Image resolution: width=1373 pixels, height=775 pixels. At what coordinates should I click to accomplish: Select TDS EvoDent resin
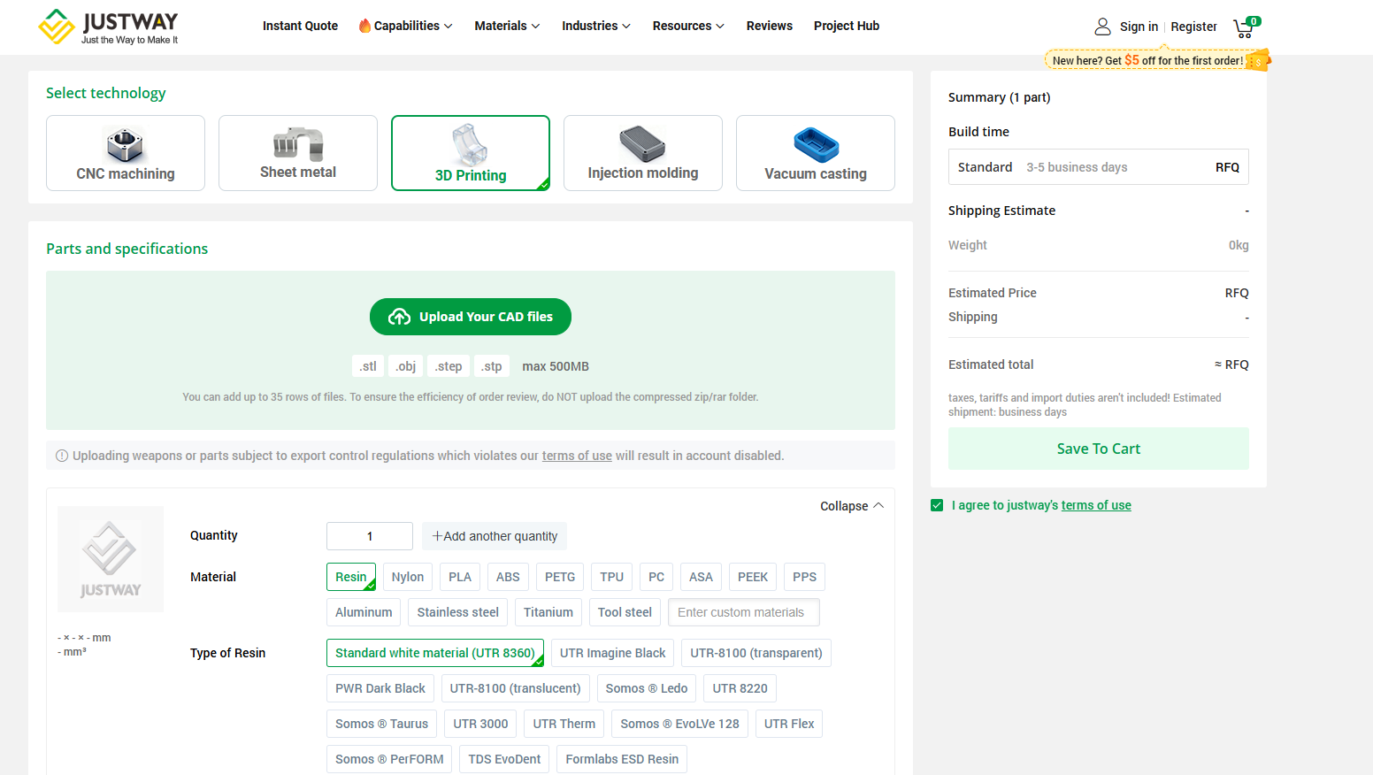point(505,759)
